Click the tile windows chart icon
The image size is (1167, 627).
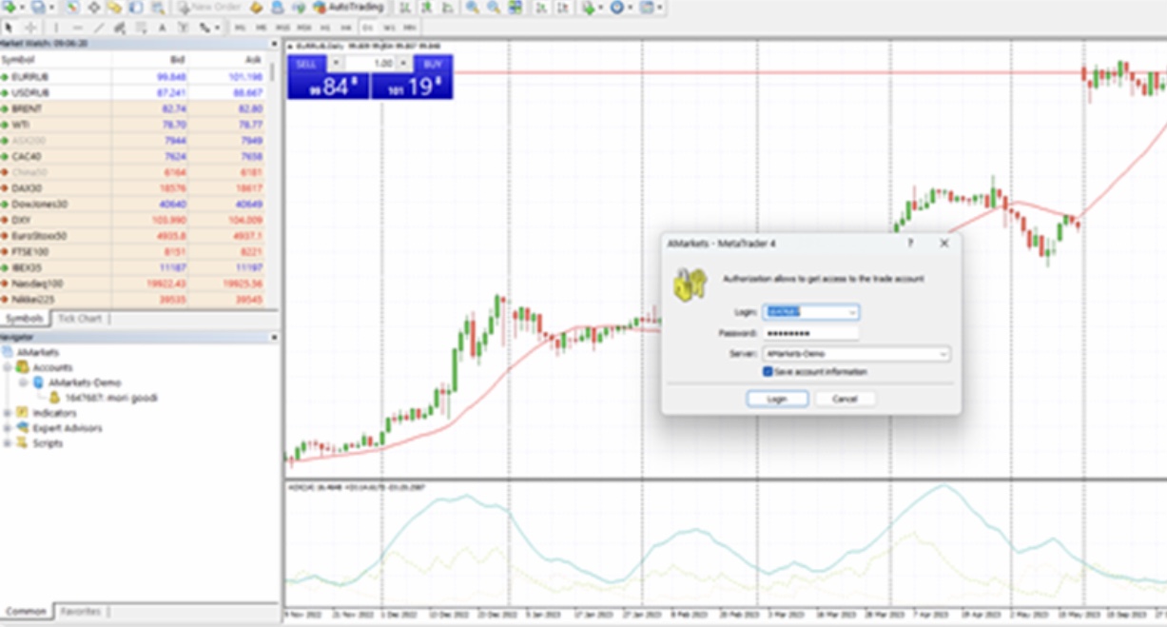click(515, 8)
